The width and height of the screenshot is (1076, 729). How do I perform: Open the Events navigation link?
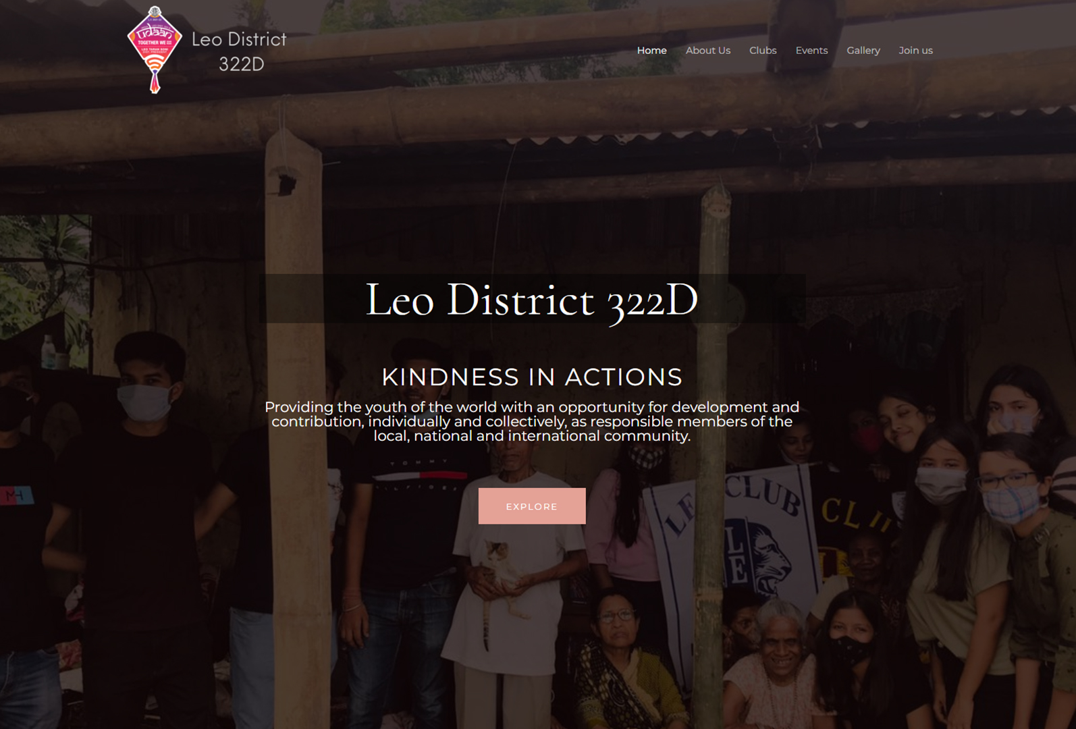click(x=811, y=51)
